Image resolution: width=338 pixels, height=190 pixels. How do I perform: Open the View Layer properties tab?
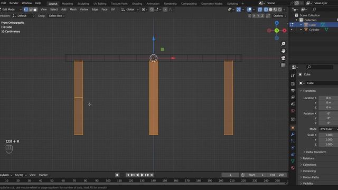[x=293, y=97]
